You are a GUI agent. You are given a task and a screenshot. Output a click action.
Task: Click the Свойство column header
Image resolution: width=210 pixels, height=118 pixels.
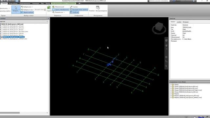174,25
